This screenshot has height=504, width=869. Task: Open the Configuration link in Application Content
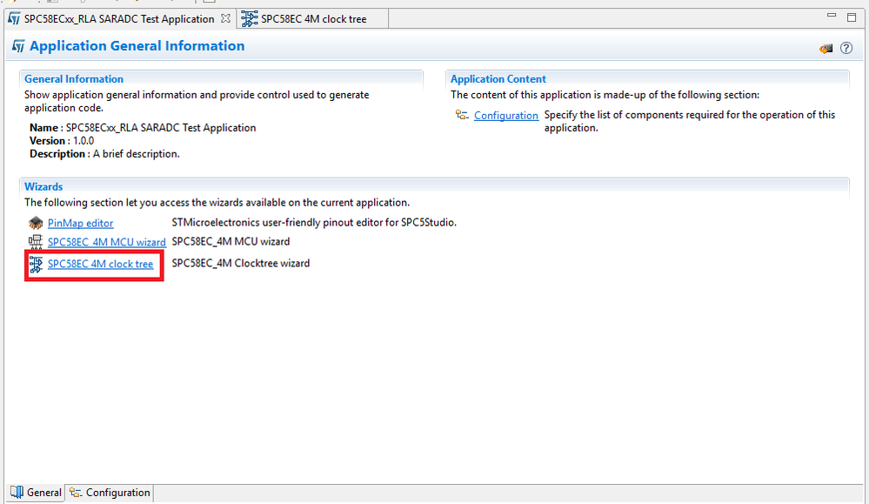[x=506, y=115]
